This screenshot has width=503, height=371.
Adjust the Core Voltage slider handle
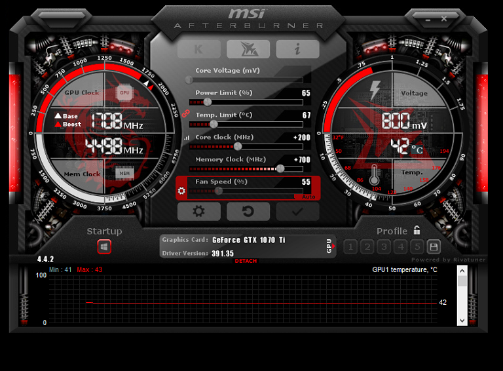coord(189,80)
